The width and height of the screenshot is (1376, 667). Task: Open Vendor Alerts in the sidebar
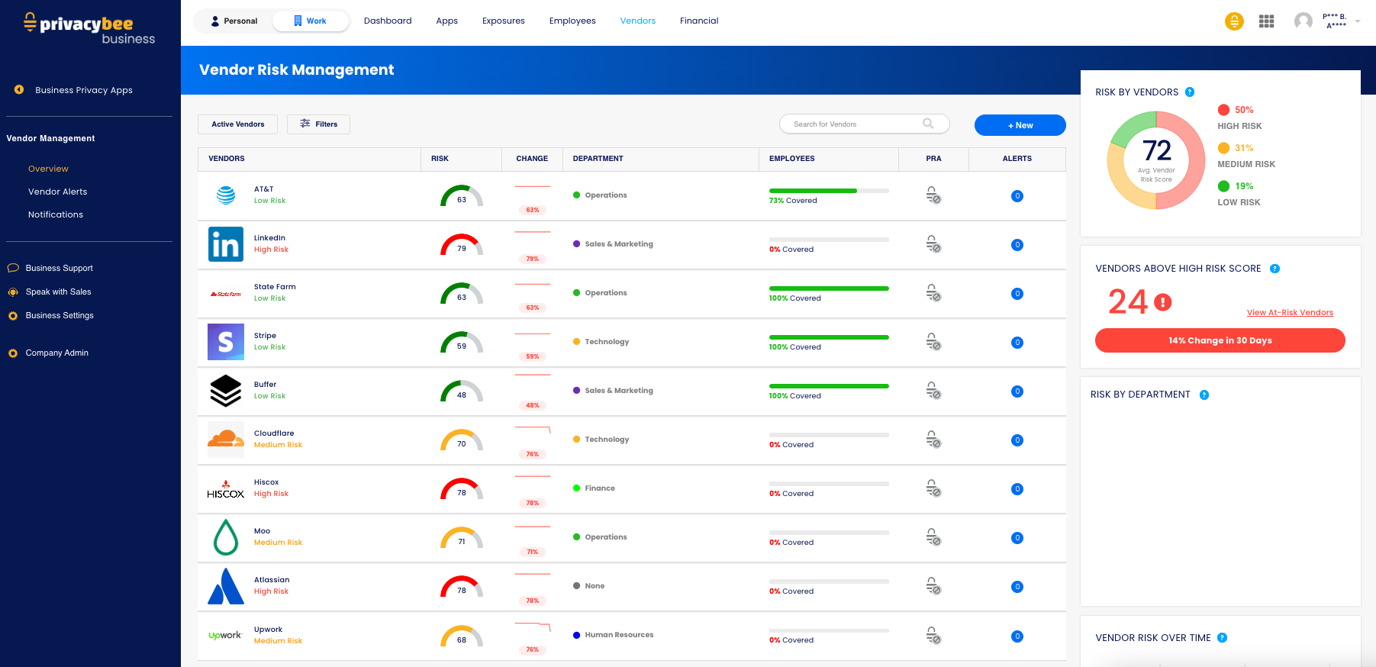click(x=58, y=192)
